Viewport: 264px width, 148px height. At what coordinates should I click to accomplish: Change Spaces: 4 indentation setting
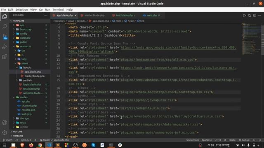207,140
